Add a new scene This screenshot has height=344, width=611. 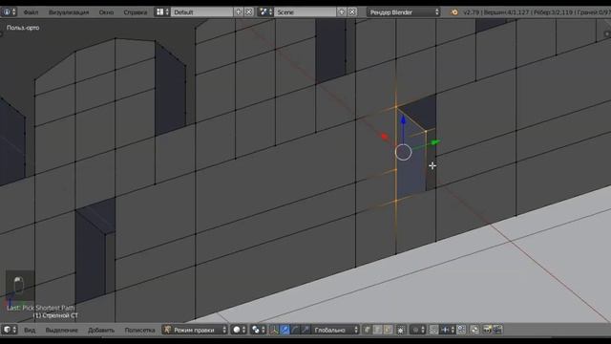tap(342, 12)
